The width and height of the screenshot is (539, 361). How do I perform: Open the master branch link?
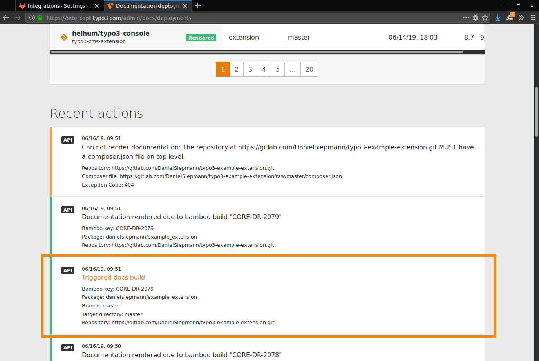click(x=299, y=37)
